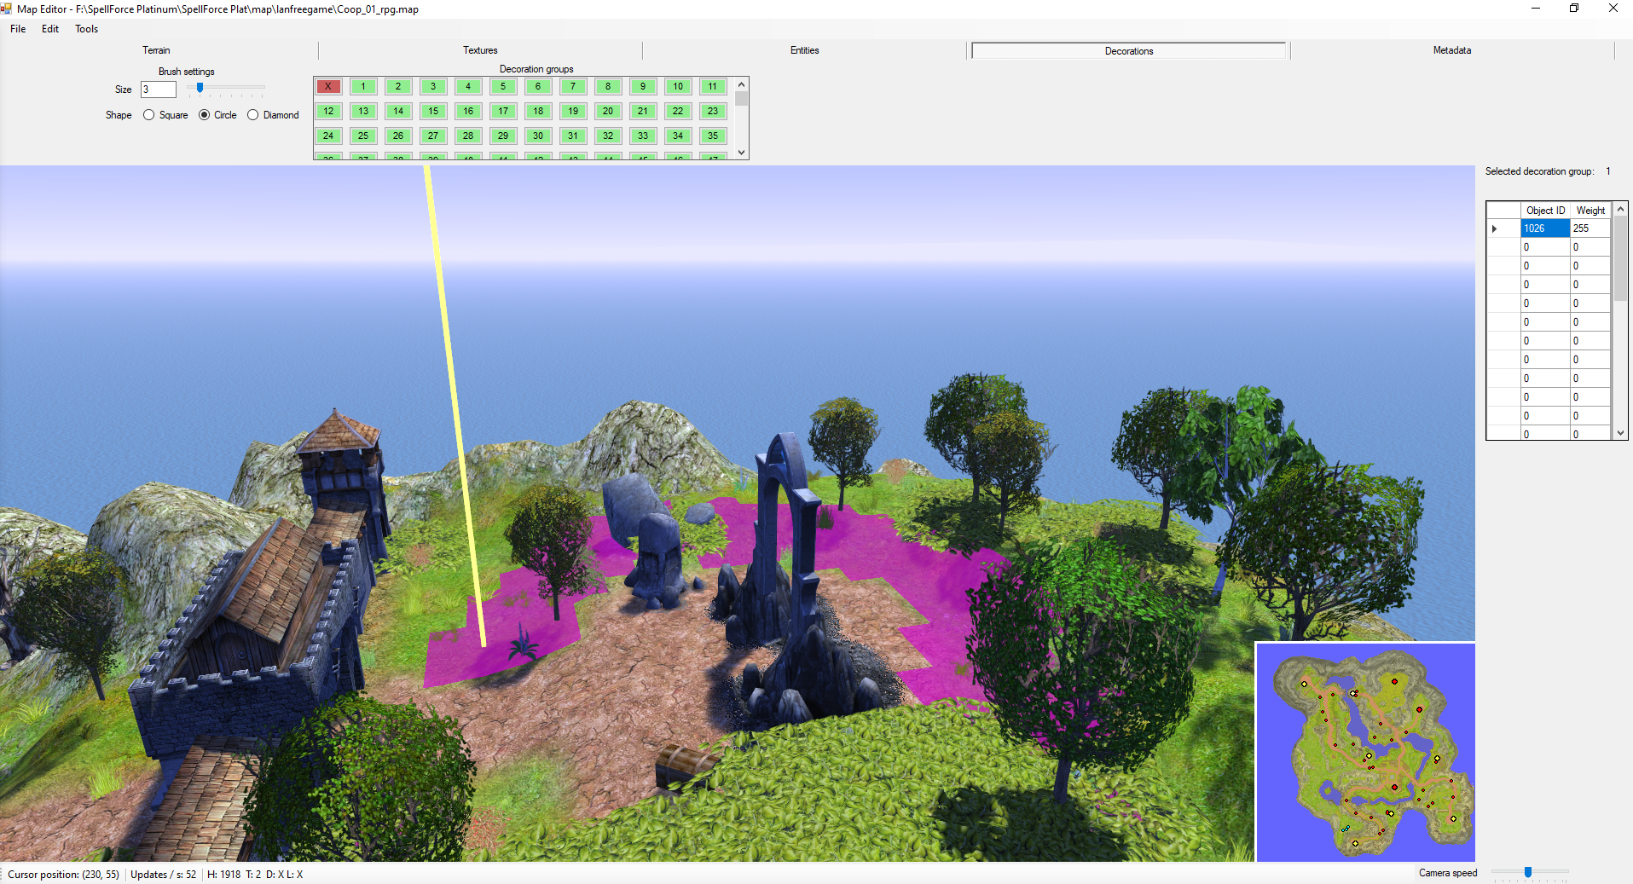The width and height of the screenshot is (1633, 884).
Task: Select decoration group 18
Action: pyautogui.click(x=538, y=111)
